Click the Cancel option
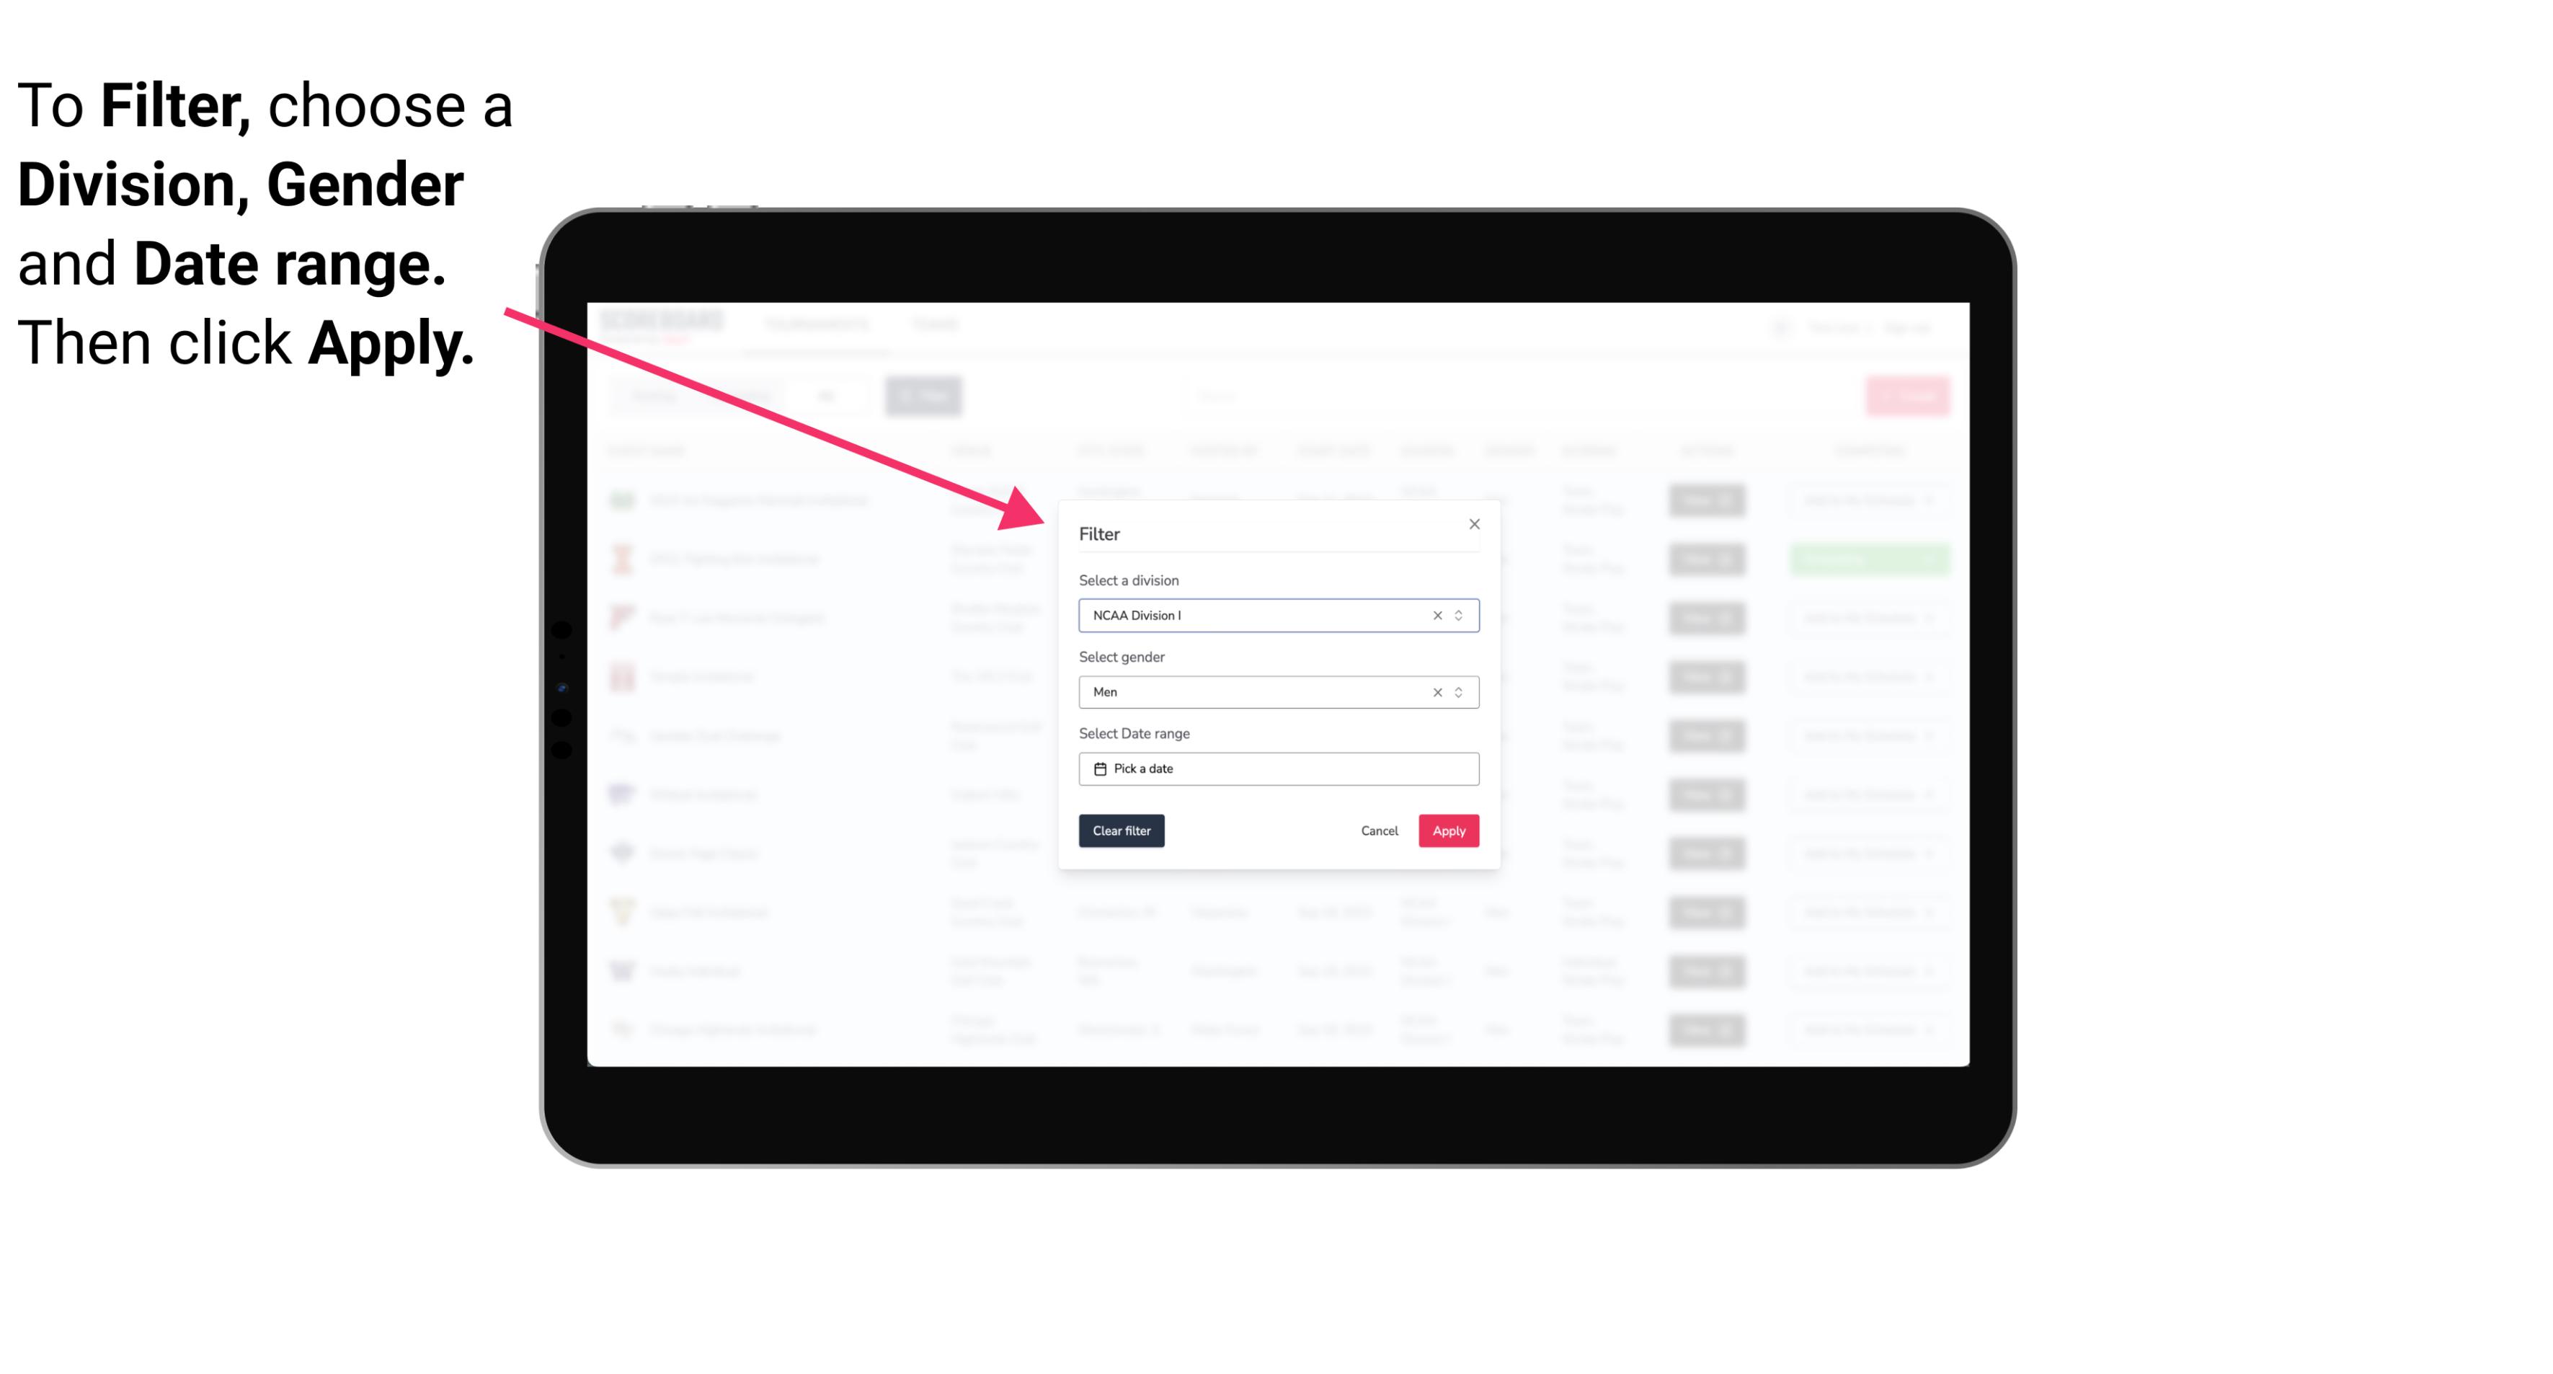The height and width of the screenshot is (1374, 2553). point(1379,831)
